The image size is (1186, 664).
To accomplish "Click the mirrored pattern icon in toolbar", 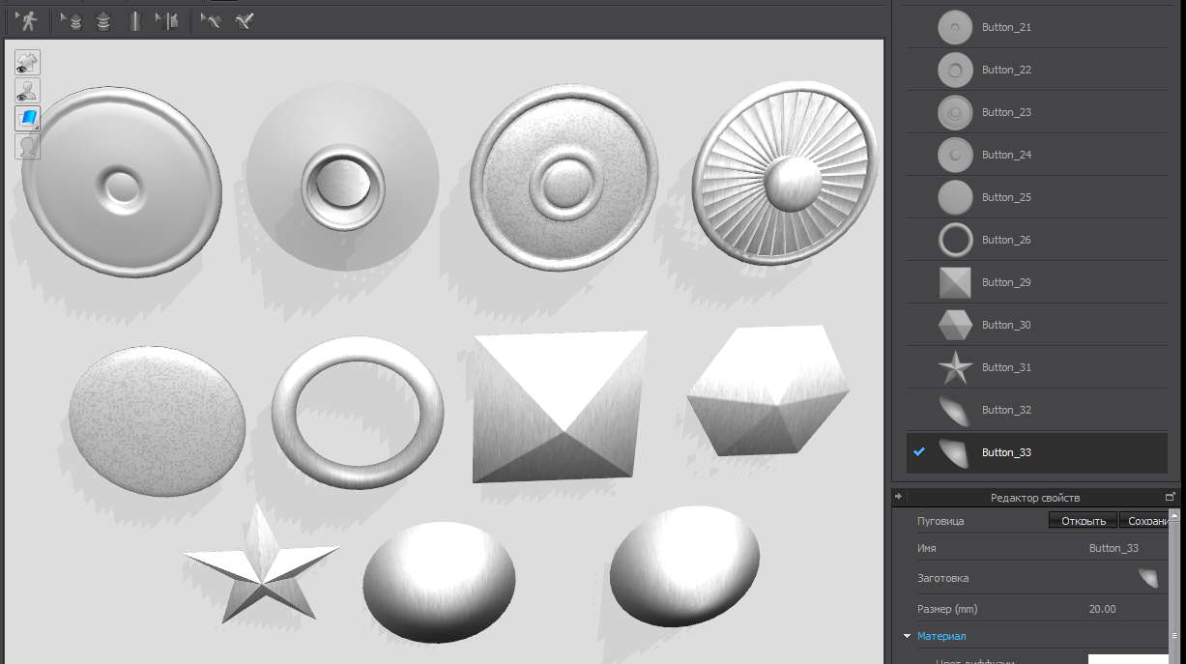I will pos(167,20).
